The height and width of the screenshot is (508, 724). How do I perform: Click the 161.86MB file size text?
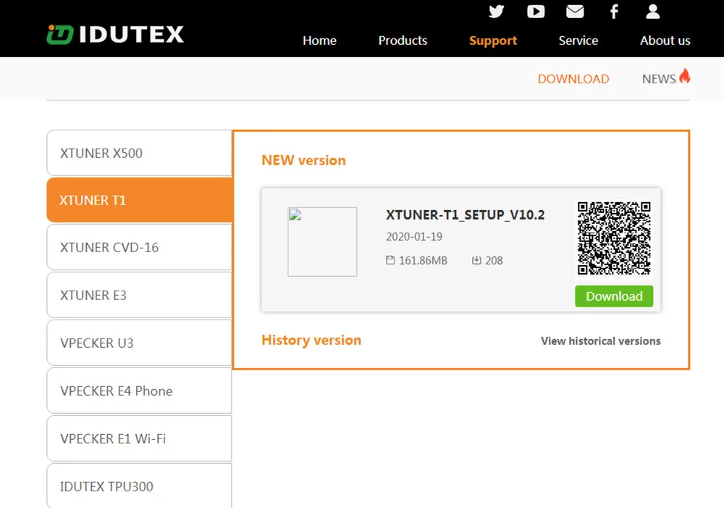point(423,261)
